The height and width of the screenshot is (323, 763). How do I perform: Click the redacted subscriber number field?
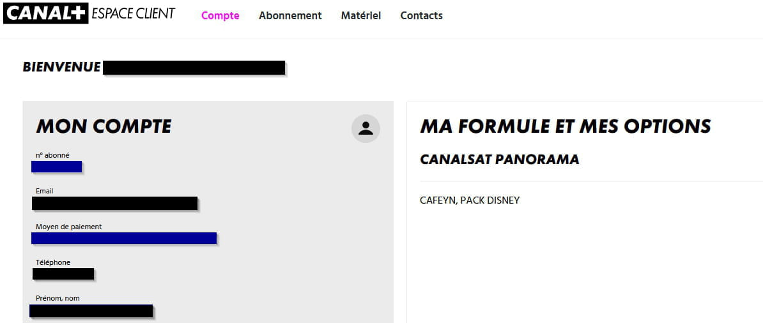tap(56, 167)
